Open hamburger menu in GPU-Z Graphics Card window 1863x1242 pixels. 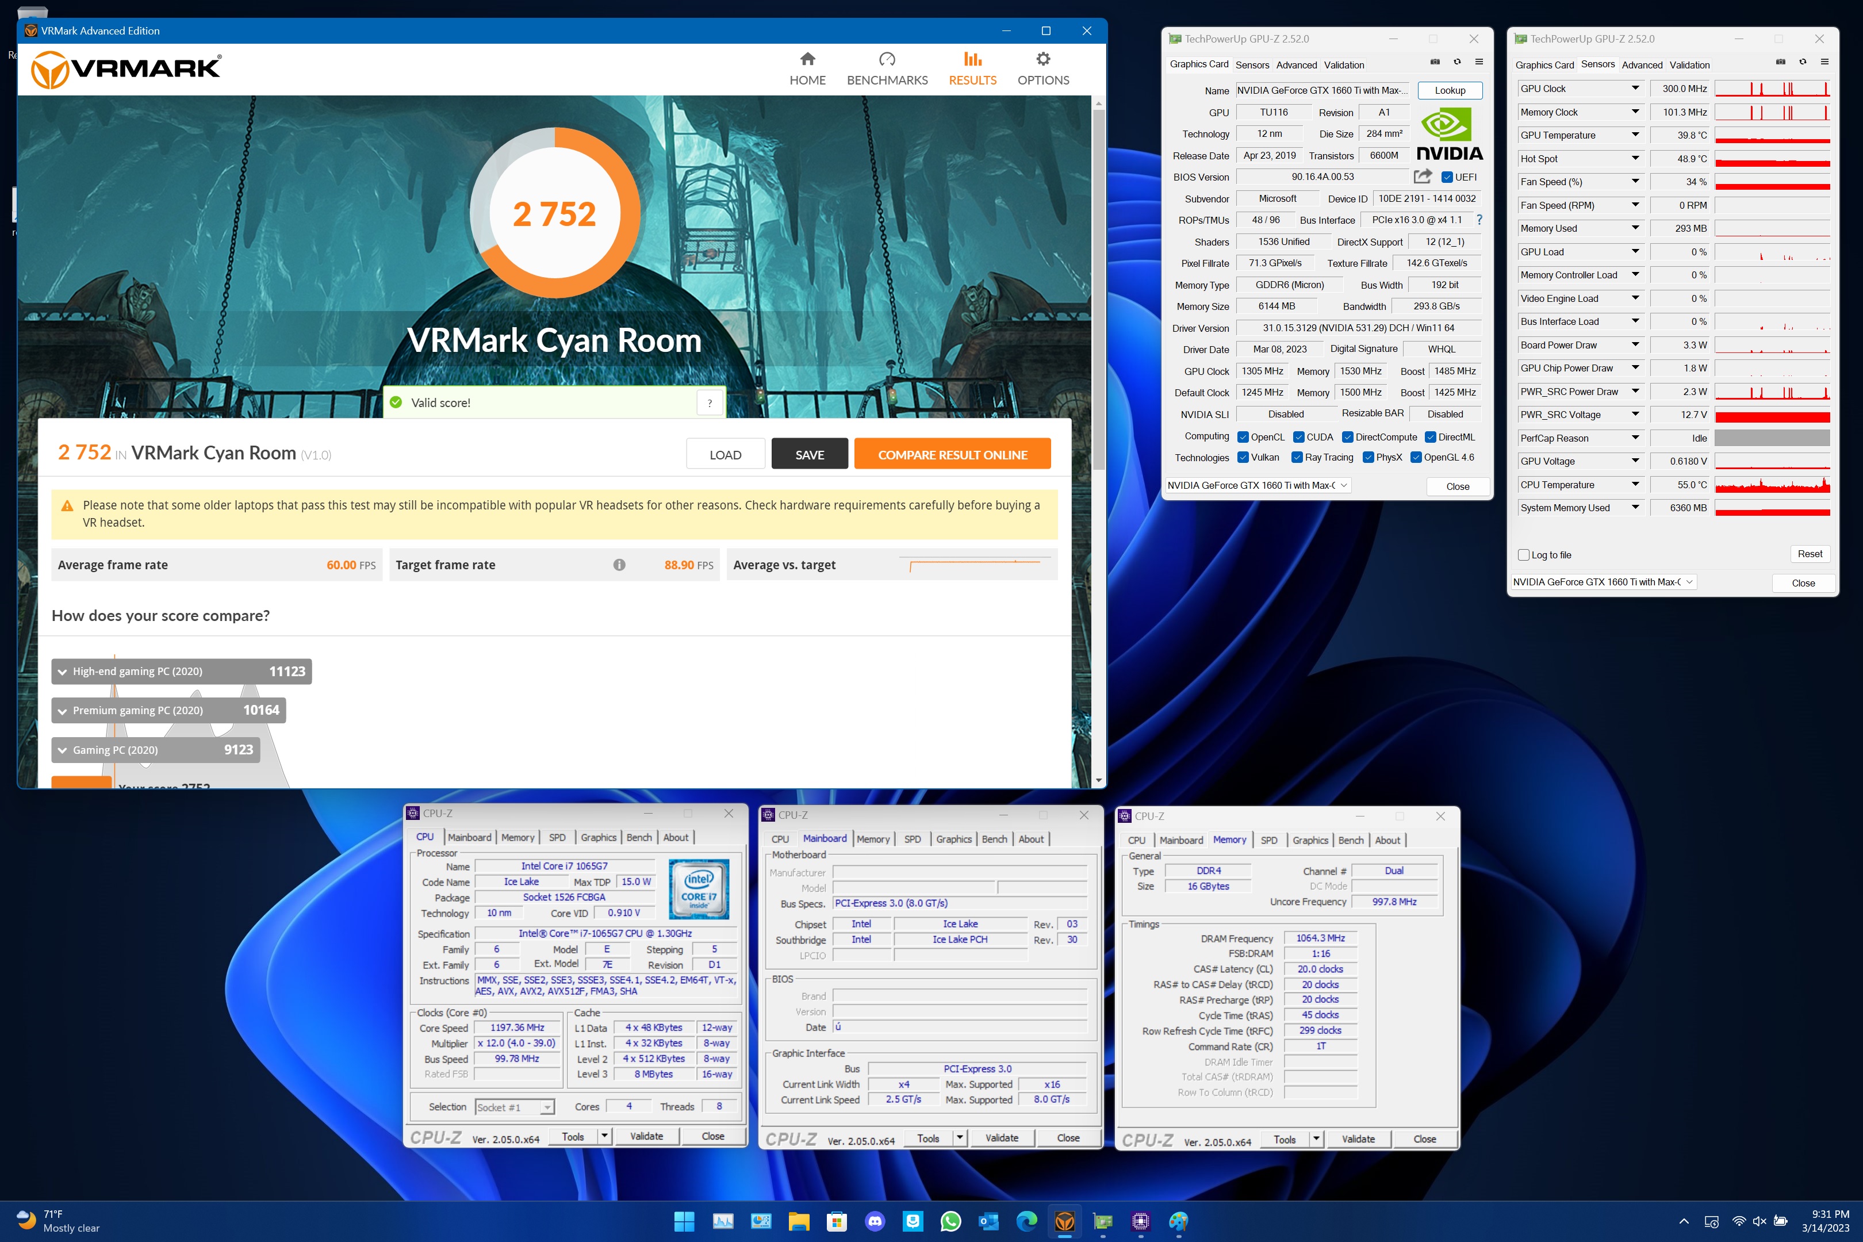pos(1479,62)
